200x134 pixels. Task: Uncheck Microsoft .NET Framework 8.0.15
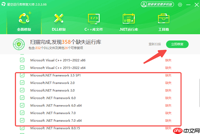pos(22,128)
